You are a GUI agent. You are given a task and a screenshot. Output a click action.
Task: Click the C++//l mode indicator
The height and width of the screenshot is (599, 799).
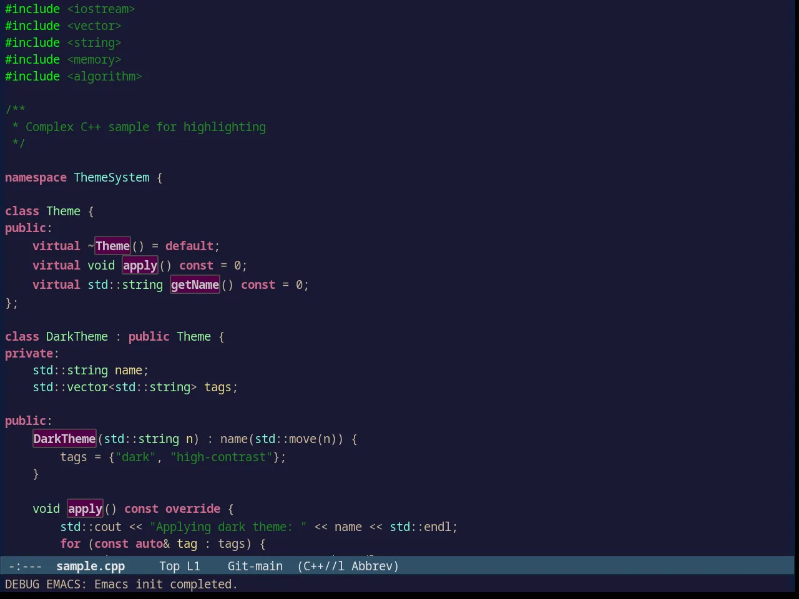coord(321,566)
